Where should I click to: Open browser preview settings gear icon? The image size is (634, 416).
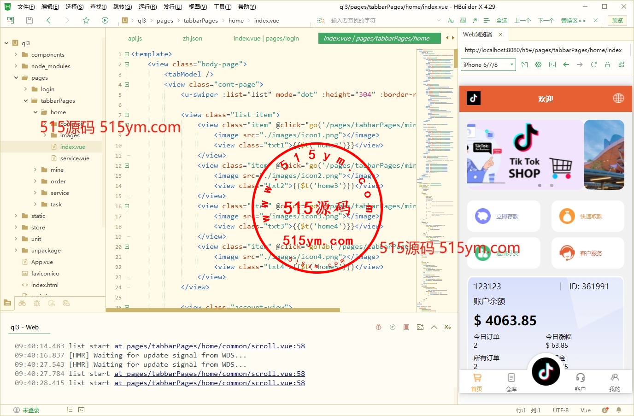(x=538, y=65)
